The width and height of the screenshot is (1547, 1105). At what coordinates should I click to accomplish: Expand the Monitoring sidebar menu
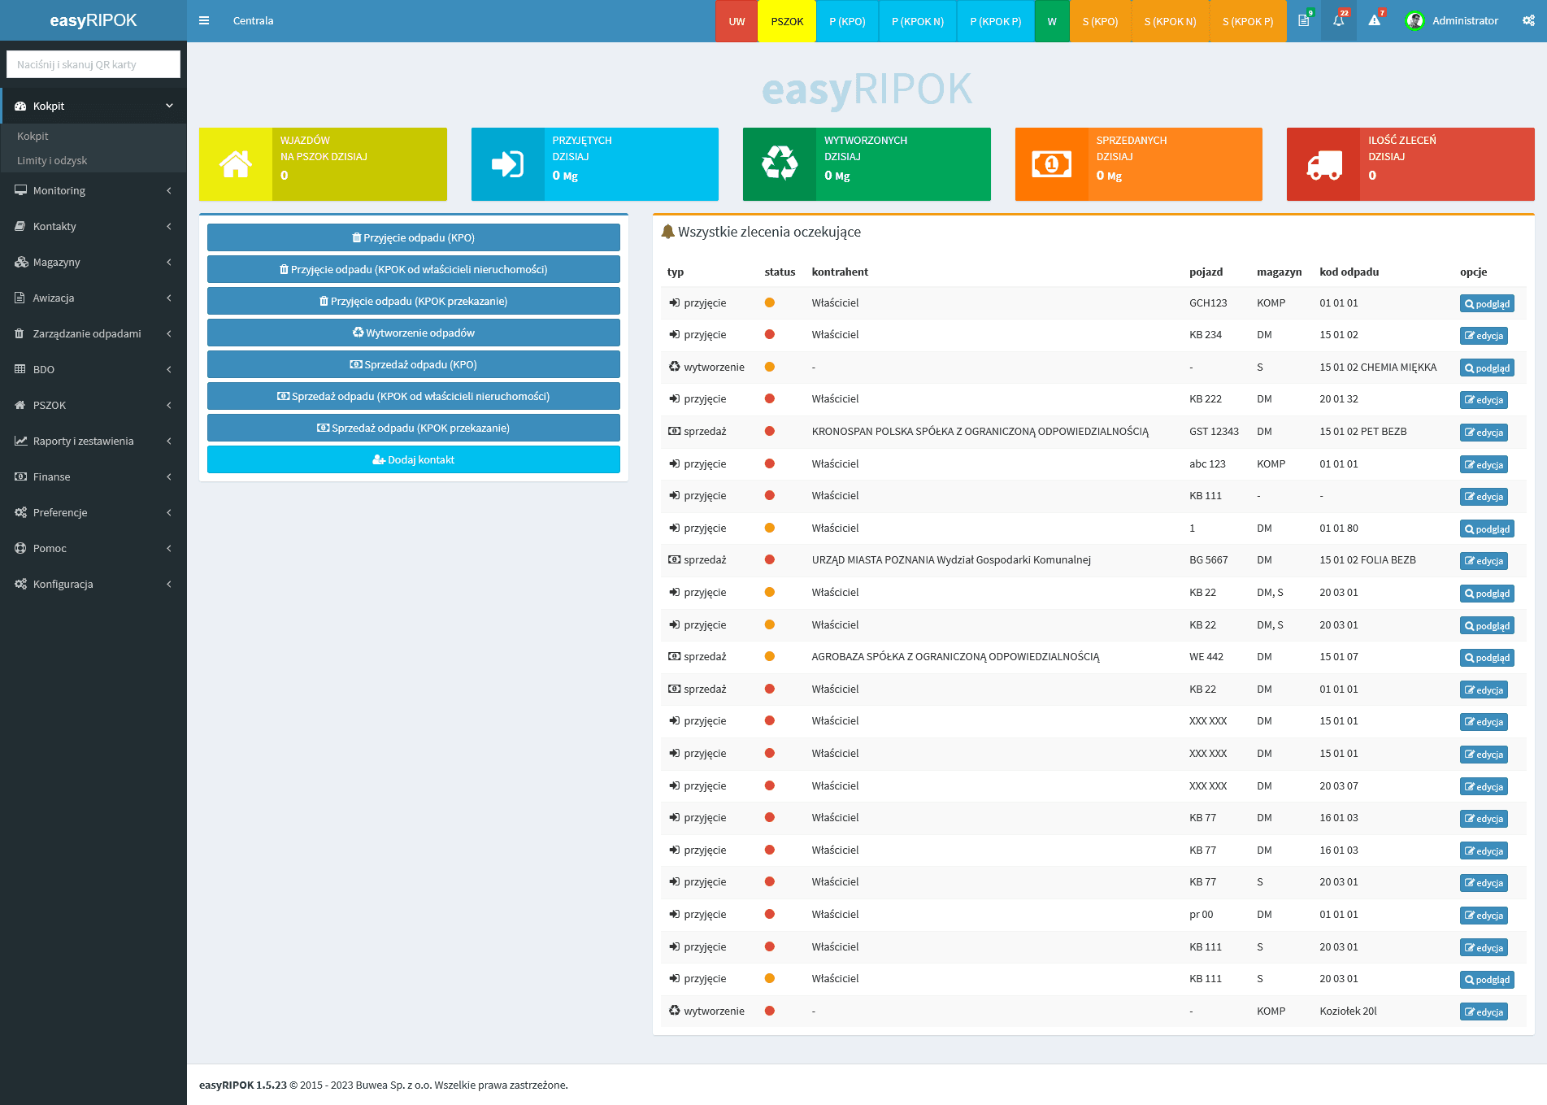tap(93, 190)
